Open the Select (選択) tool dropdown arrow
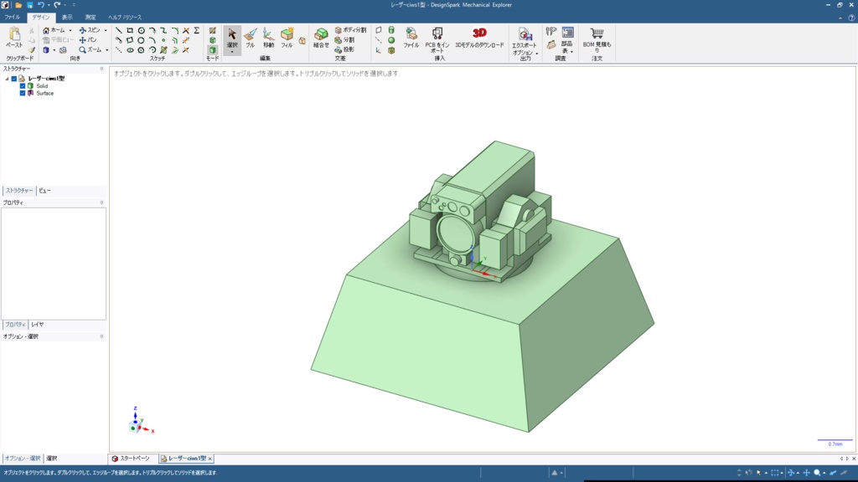This screenshot has height=482, width=858. tap(232, 53)
